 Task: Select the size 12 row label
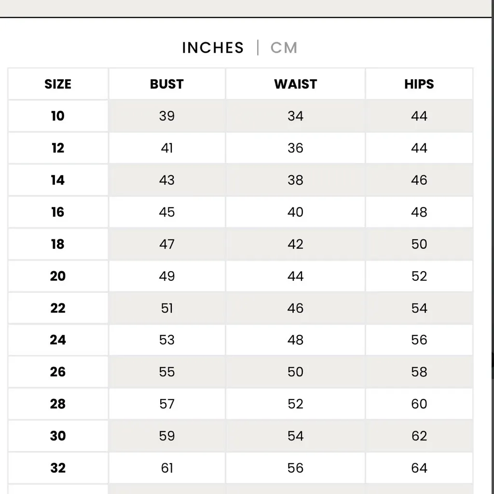click(x=58, y=148)
